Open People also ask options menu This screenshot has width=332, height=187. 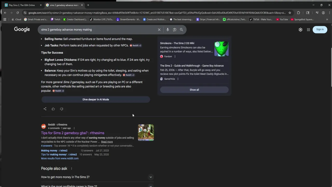click(72, 169)
